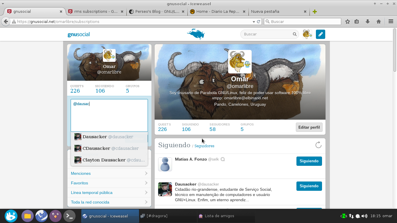Open a new tab with the plus icon
This screenshot has width=397, height=223.
[315, 12]
